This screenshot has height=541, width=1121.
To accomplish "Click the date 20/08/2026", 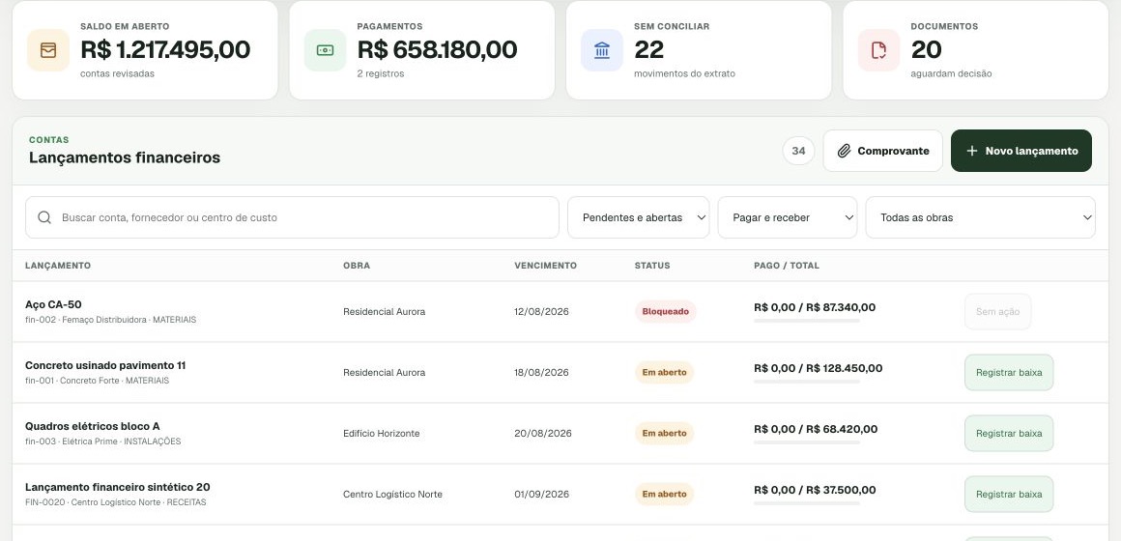I will point(543,433).
